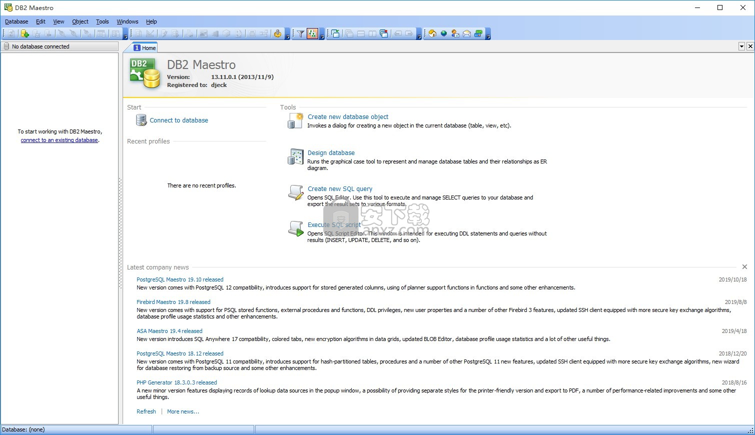Expand the filter toolbar options arrow
Image resolution: width=755 pixels, height=435 pixels.
click(323, 33)
